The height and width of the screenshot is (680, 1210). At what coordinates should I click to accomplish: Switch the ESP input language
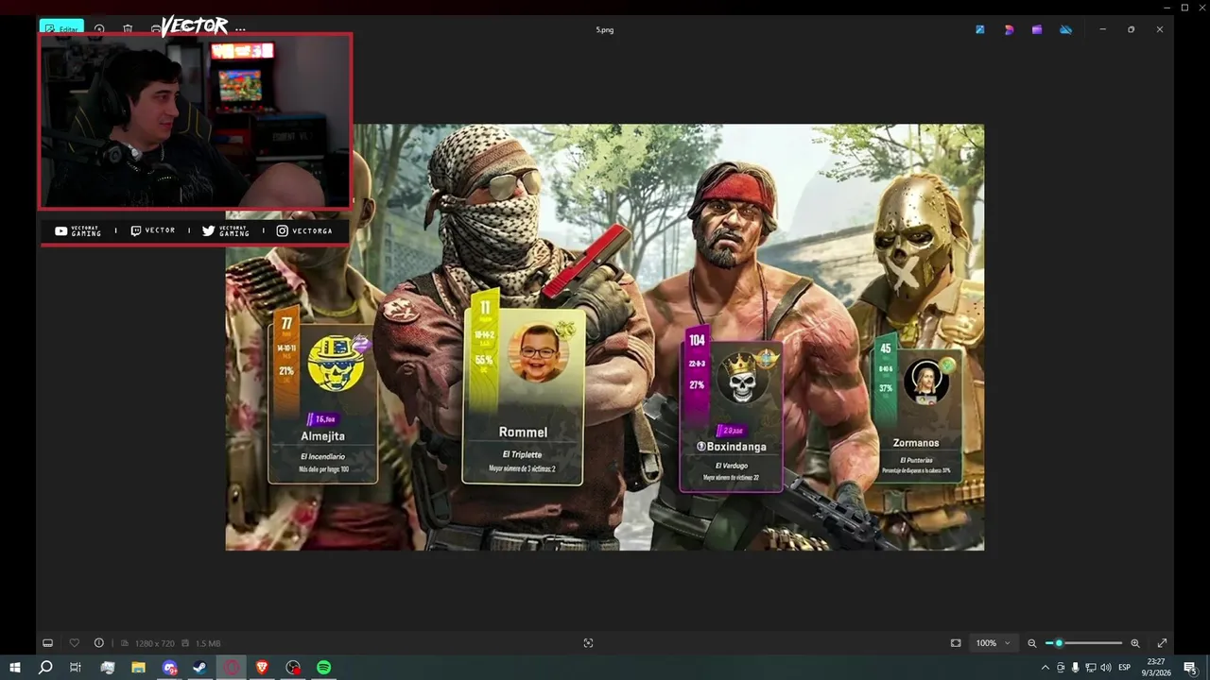point(1125,668)
